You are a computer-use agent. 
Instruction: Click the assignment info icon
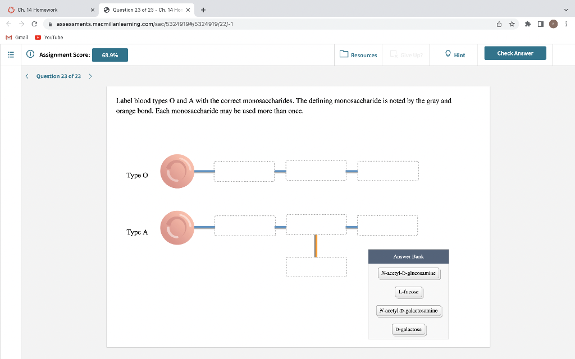click(x=30, y=54)
